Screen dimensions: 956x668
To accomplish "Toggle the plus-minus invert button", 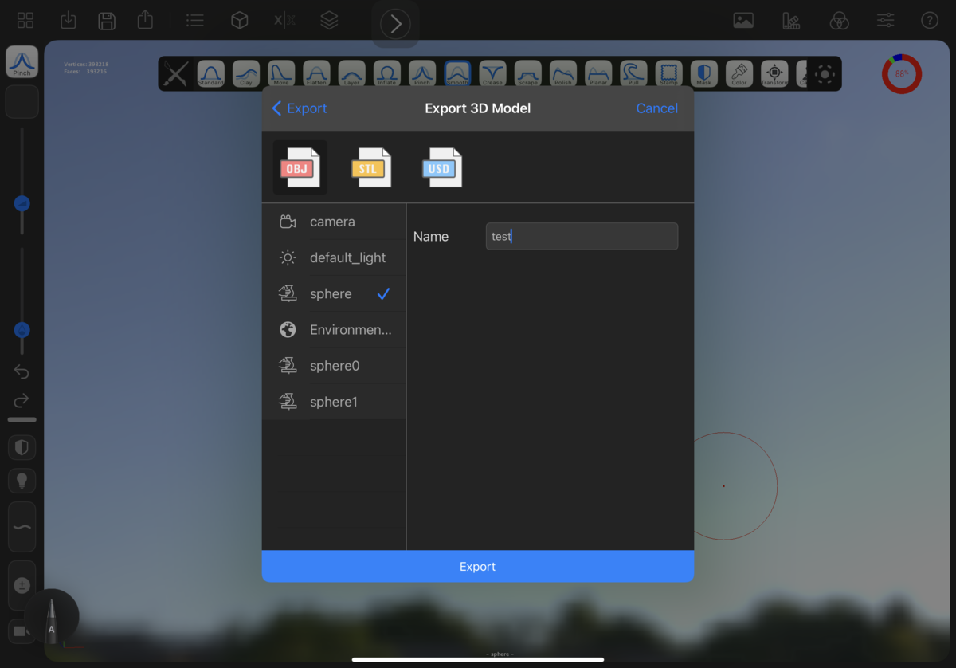I will (22, 586).
